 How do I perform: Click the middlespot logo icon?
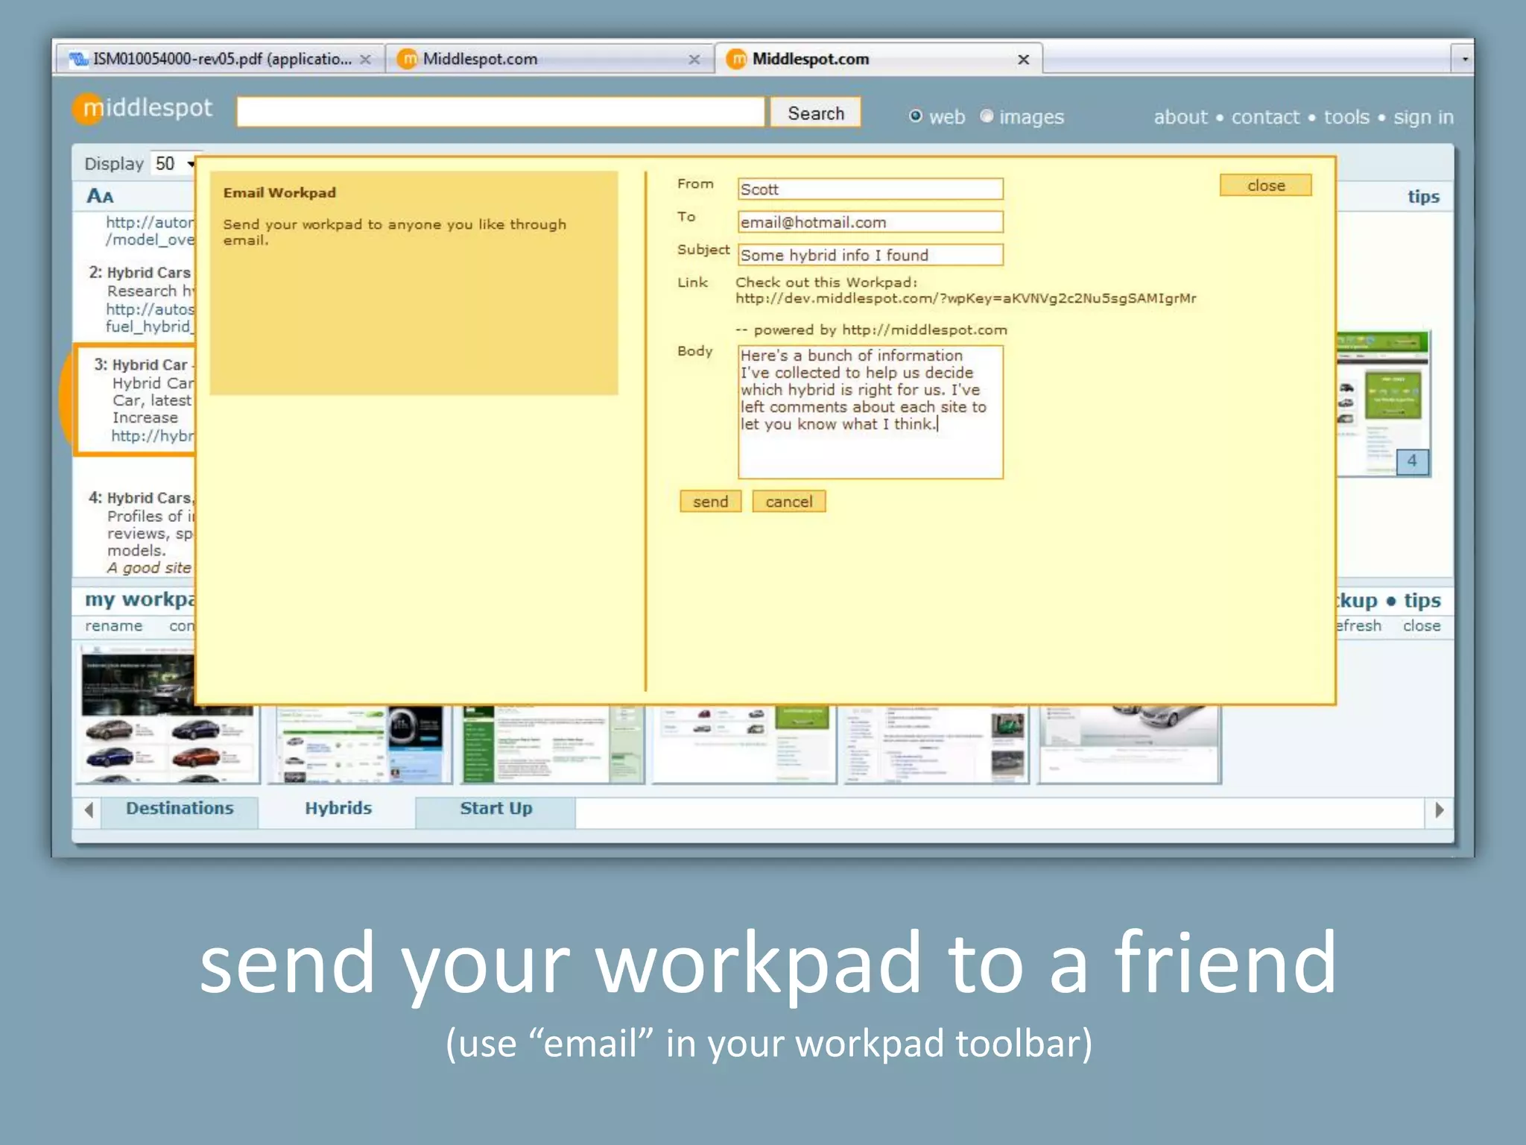pyautogui.click(x=89, y=110)
